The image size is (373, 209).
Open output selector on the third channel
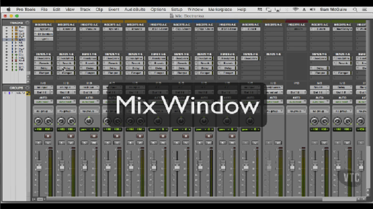(x=89, y=92)
